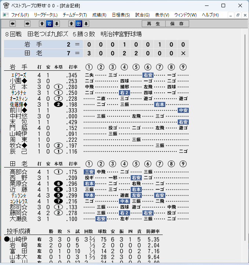Click up arrow beside 岩 team icon
249x265 pixels.
(x=42, y=24)
